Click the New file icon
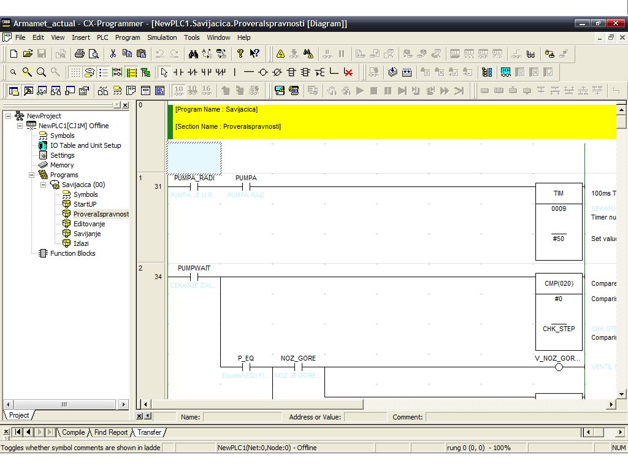The width and height of the screenshot is (628, 471). click(13, 54)
